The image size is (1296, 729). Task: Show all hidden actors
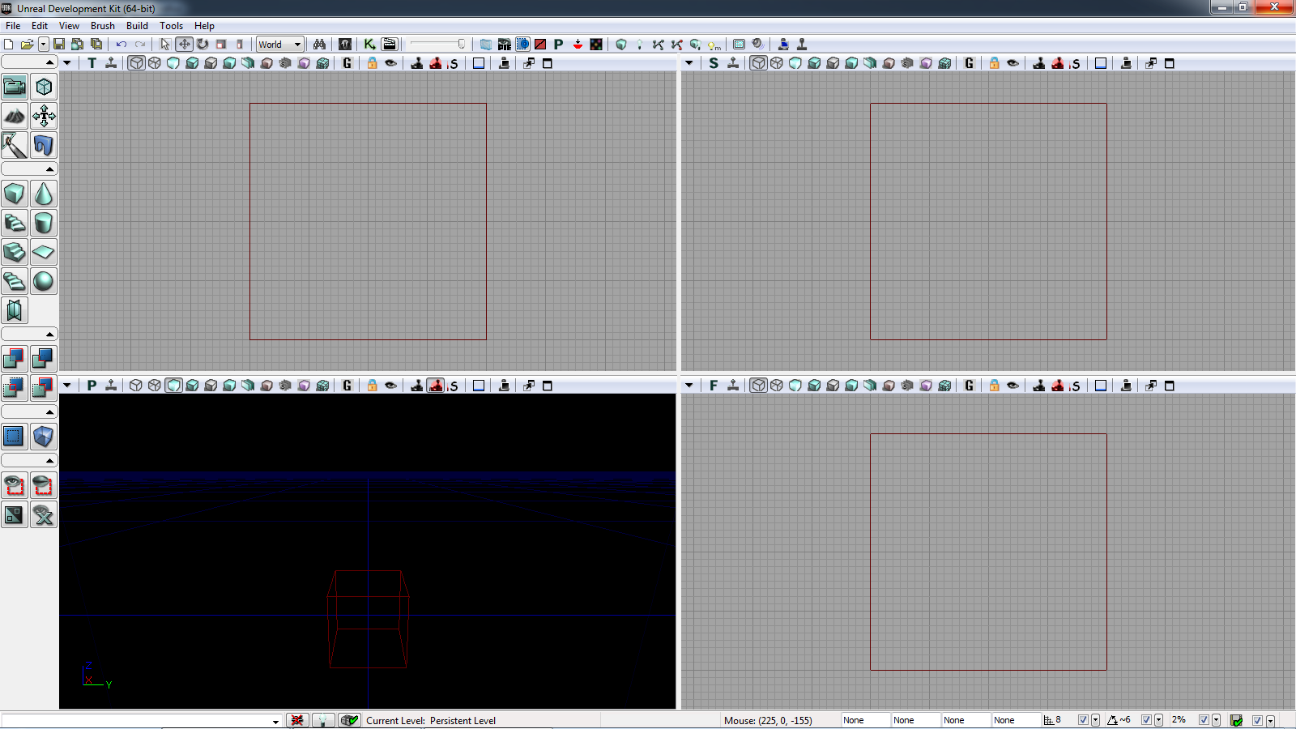(44, 514)
